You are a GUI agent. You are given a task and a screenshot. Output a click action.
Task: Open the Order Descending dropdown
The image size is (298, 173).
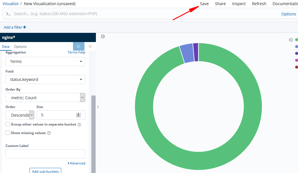coord(20,115)
